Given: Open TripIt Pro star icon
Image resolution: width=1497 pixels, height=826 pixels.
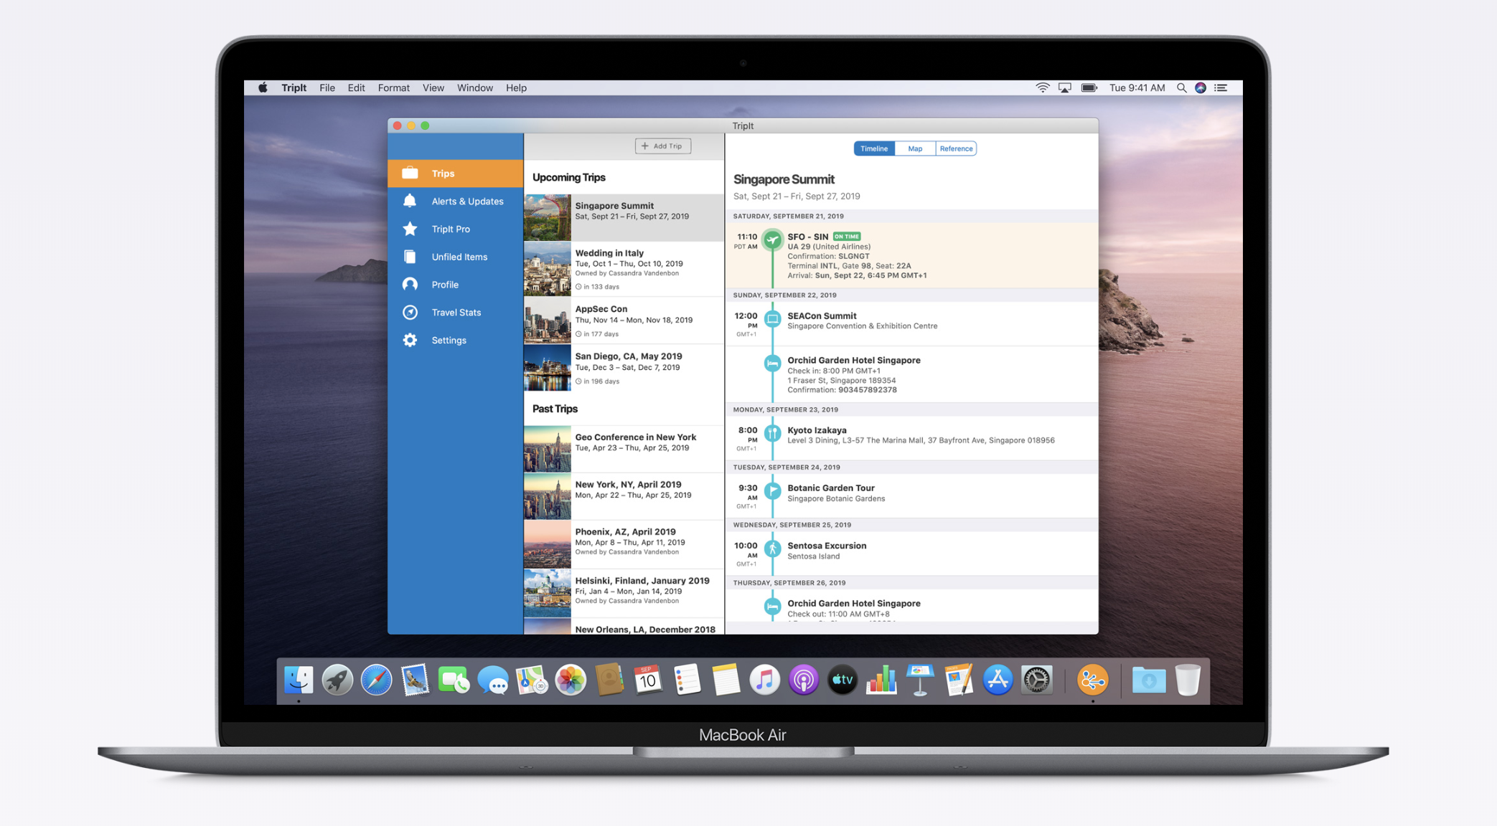Looking at the screenshot, I should tap(410, 229).
